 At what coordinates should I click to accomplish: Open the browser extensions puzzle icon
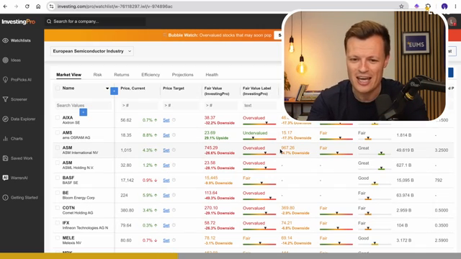pyautogui.click(x=428, y=6)
